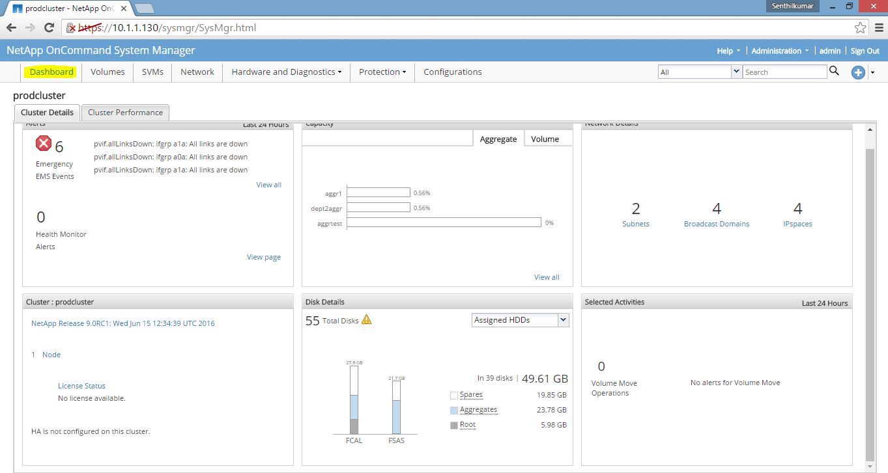Open the All search category dropdown
The width and height of the screenshot is (888, 473).
(x=736, y=72)
